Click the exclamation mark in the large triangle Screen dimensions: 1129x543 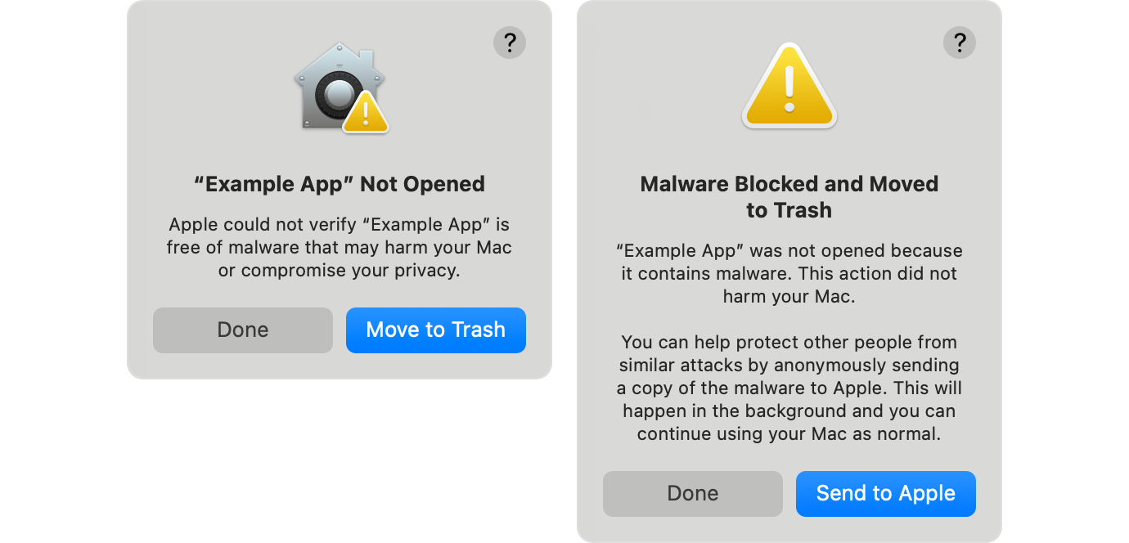(789, 88)
